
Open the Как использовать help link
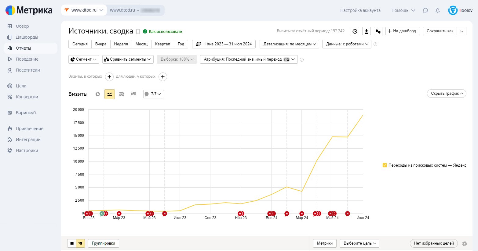tap(165, 31)
